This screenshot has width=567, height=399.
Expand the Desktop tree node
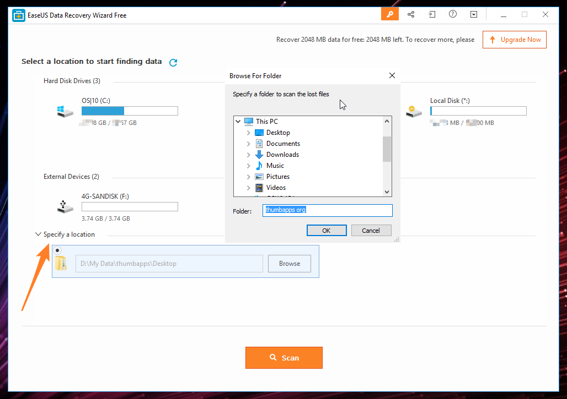(x=248, y=133)
